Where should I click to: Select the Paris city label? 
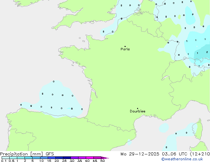[125, 49]
